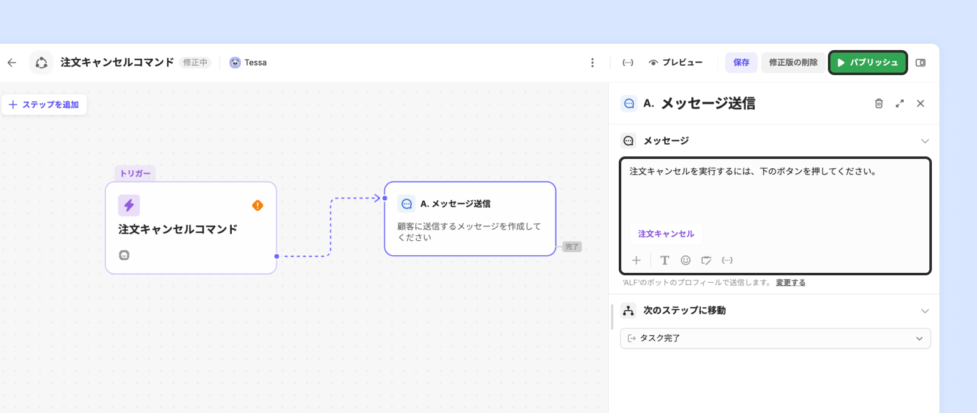Click the プレビュー button
Image resolution: width=977 pixels, height=413 pixels.
(x=676, y=63)
